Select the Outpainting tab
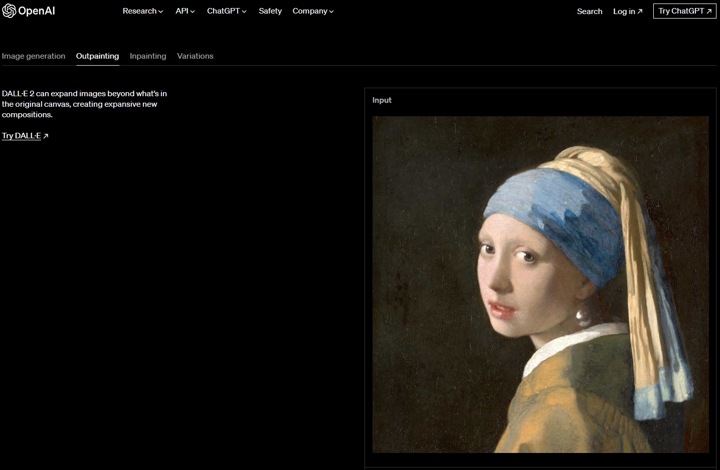 click(97, 56)
